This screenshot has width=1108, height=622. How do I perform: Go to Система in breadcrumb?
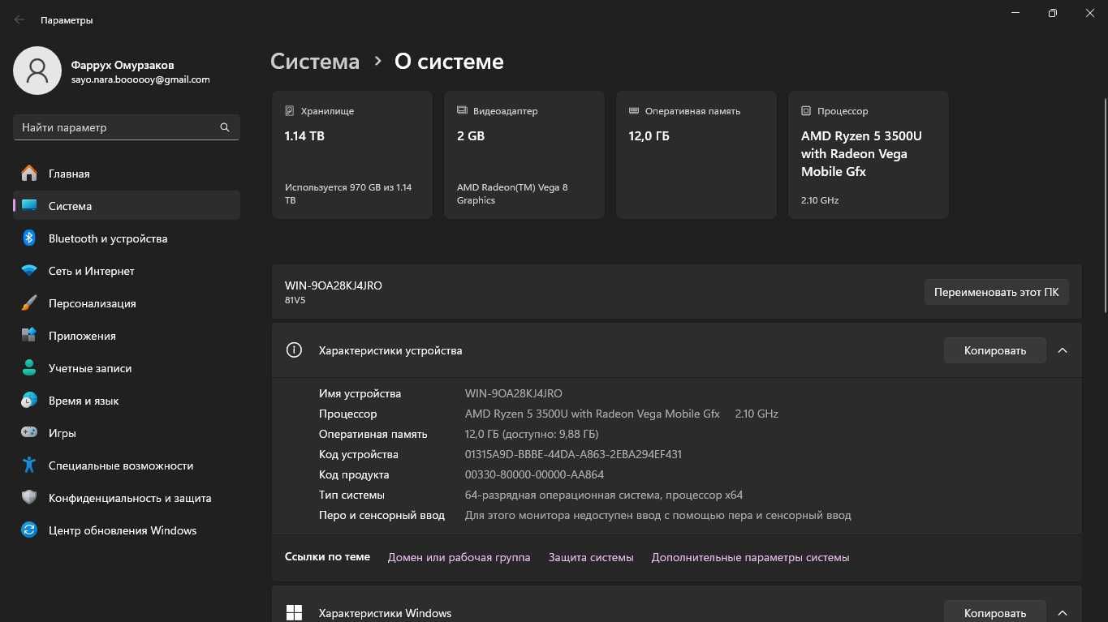[315, 62]
